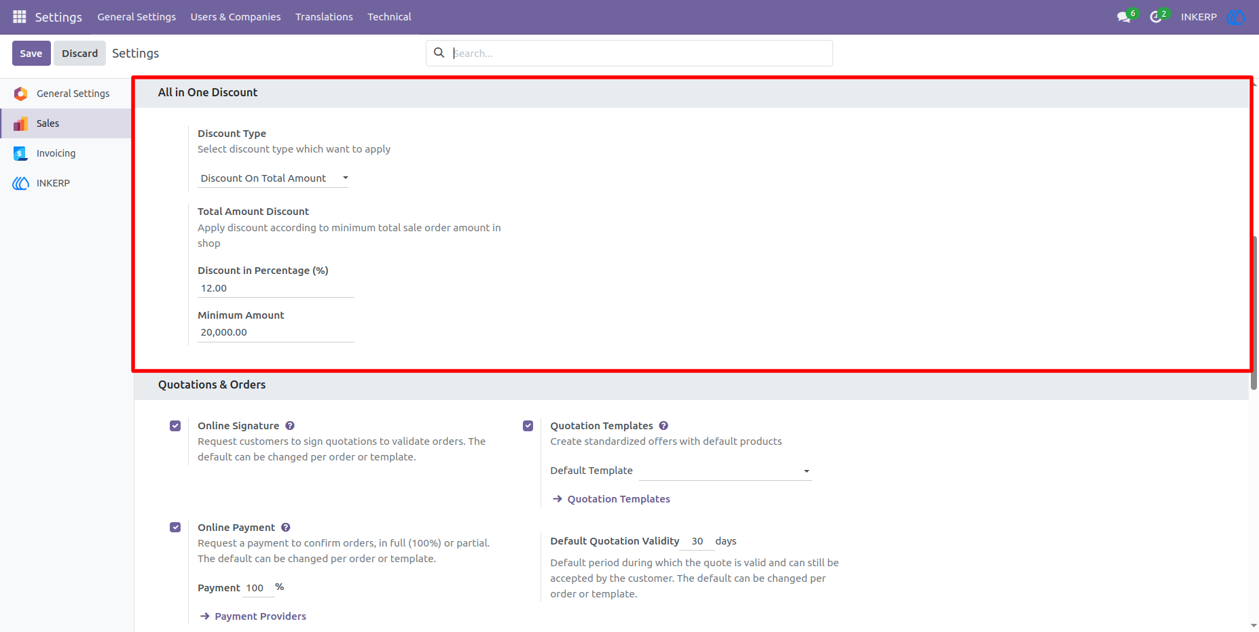Open the Translations menu

pos(324,17)
